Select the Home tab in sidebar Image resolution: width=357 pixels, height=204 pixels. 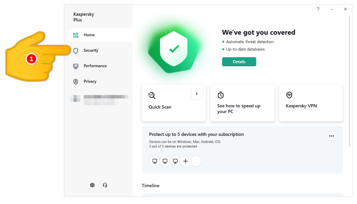tap(89, 35)
